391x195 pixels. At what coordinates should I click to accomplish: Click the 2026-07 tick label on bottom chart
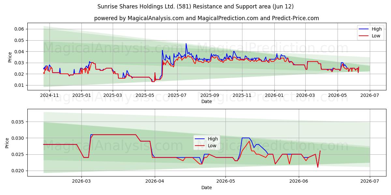(369, 182)
